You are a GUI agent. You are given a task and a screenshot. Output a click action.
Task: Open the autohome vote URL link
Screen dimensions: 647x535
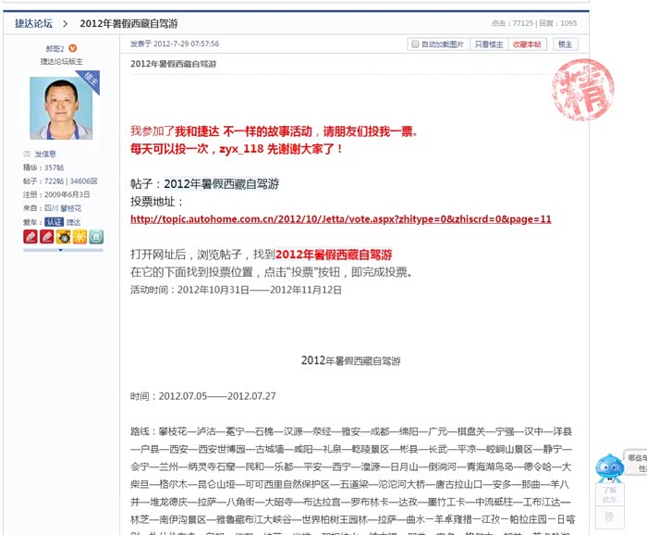[341, 219]
